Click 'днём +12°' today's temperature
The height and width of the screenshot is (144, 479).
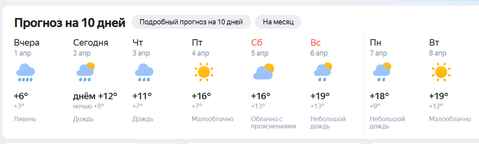(x=95, y=96)
